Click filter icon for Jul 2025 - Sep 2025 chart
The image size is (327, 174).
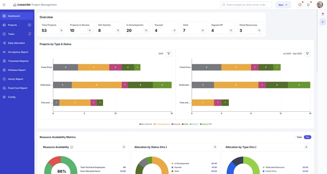pos(307,54)
